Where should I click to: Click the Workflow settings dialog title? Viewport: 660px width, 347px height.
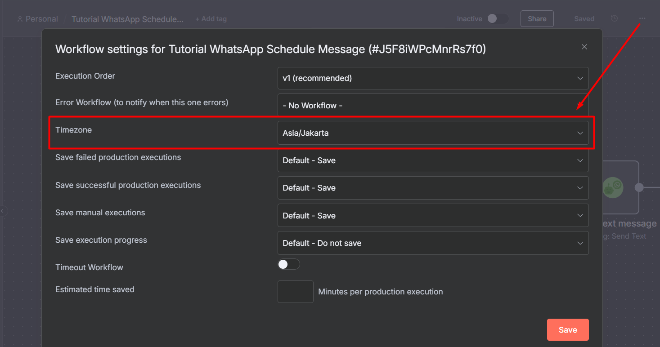(x=270, y=49)
